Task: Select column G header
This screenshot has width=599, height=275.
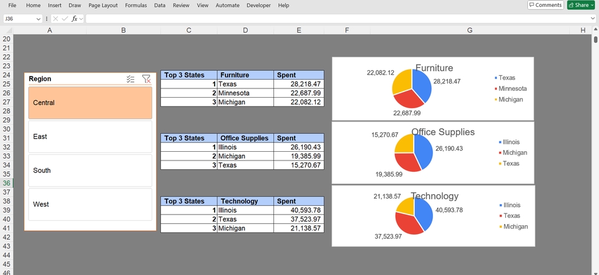Action: tap(469, 30)
